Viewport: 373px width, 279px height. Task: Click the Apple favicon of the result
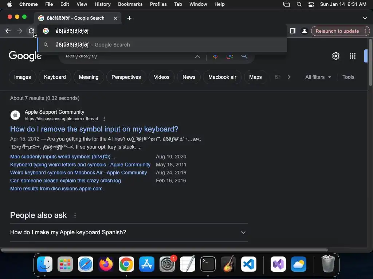click(x=15, y=115)
